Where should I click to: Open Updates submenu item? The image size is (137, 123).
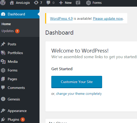[8, 31]
